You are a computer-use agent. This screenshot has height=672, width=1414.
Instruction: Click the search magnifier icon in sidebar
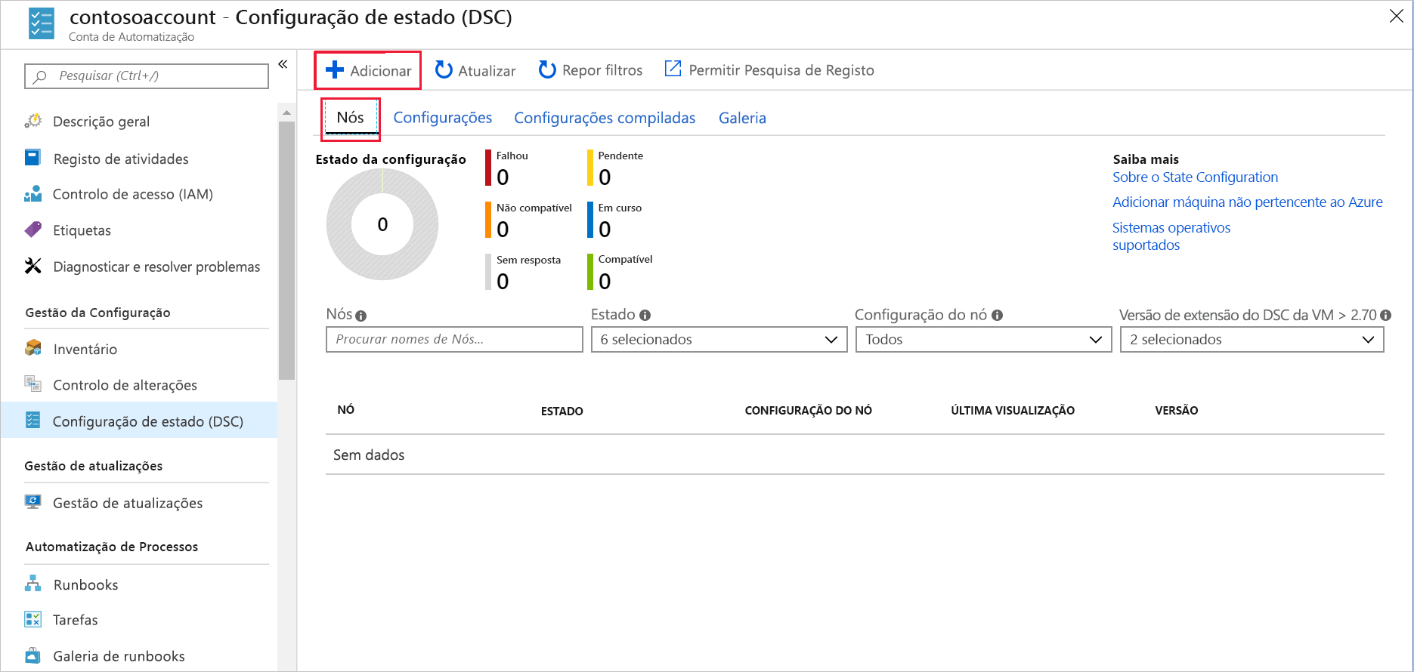41,76
